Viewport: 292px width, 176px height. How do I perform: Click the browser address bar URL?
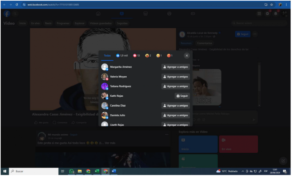coord(53,5)
